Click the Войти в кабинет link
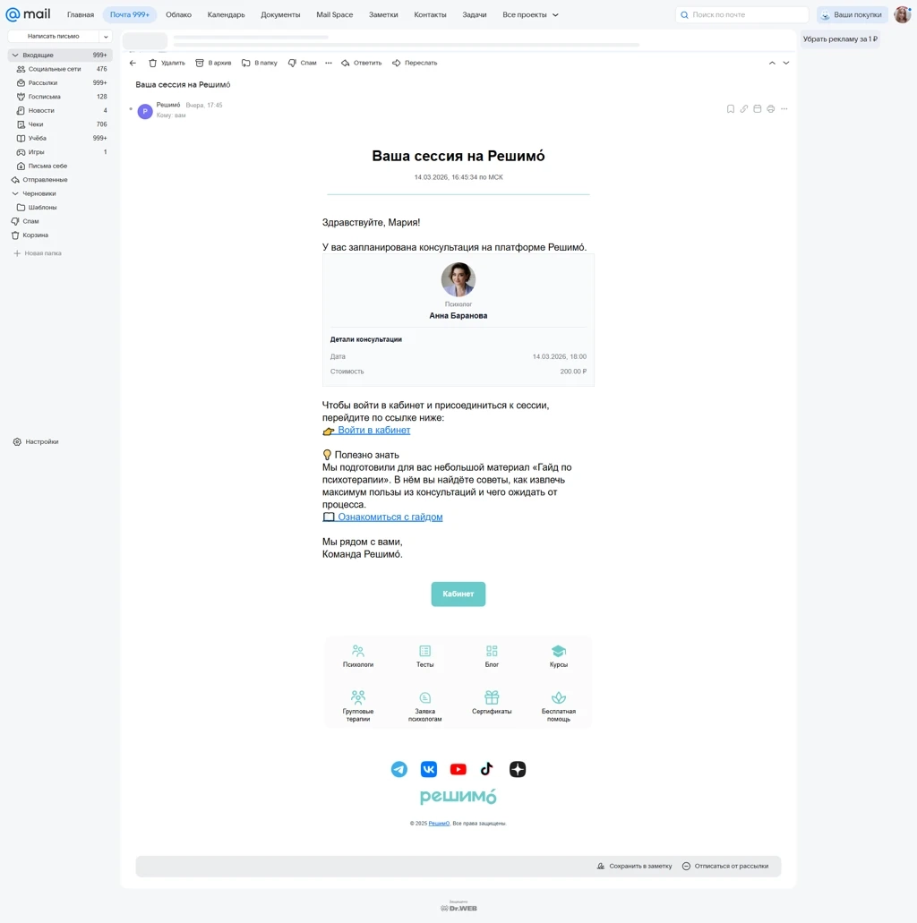This screenshot has width=917, height=923. 373,431
